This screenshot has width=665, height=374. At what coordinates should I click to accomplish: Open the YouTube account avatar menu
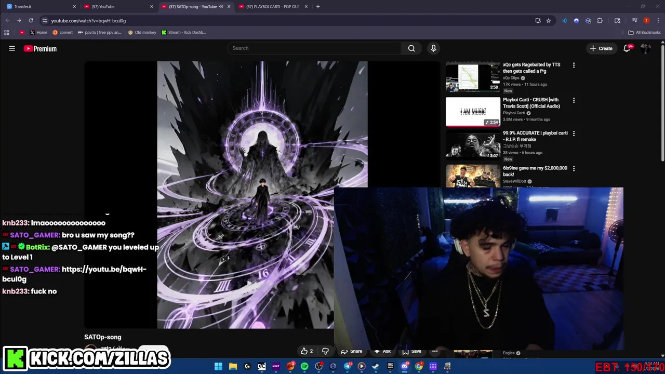[x=645, y=48]
